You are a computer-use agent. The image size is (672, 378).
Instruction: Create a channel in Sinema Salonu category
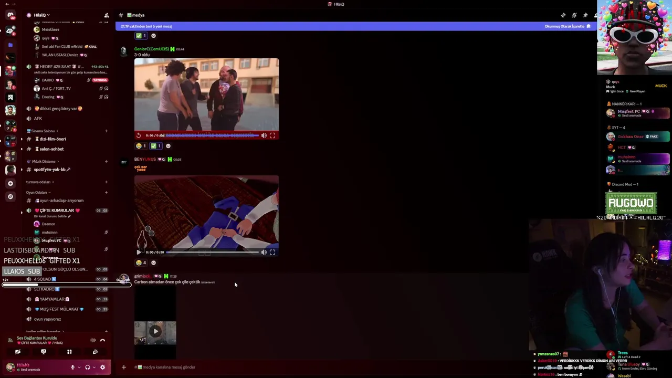click(106, 131)
